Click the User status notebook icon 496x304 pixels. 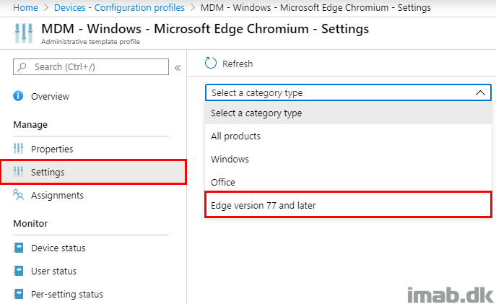coord(18,271)
